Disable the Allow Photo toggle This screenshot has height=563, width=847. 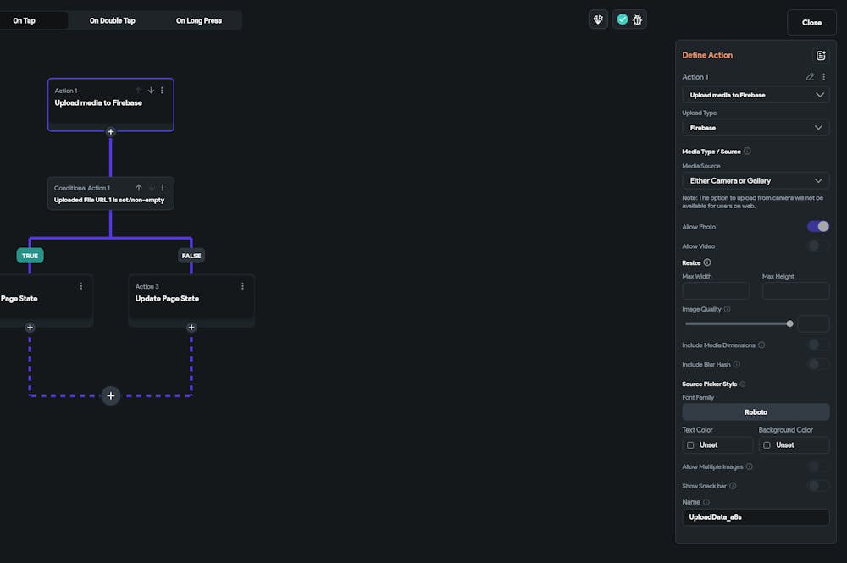point(817,226)
